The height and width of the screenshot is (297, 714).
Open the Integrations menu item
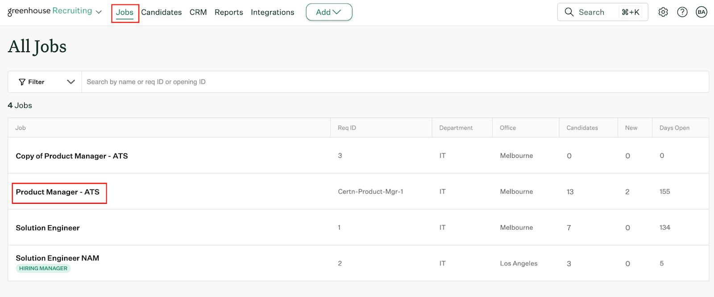272,12
